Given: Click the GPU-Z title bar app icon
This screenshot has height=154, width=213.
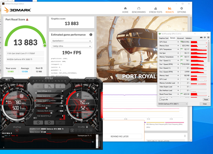Looking at the screenshot, I should tap(160, 34).
